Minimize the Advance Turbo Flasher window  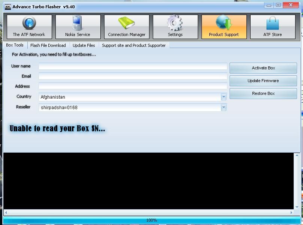269,5
